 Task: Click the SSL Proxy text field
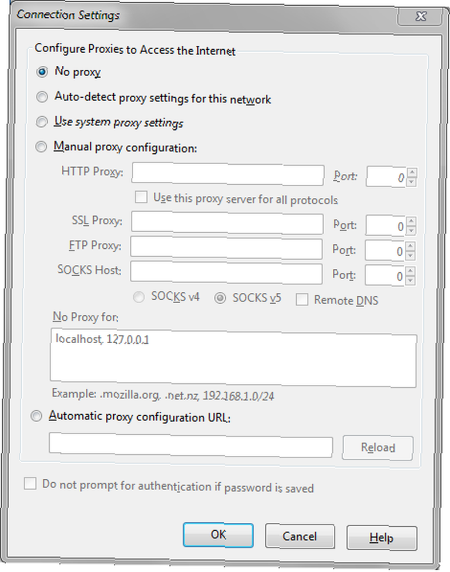(227, 223)
